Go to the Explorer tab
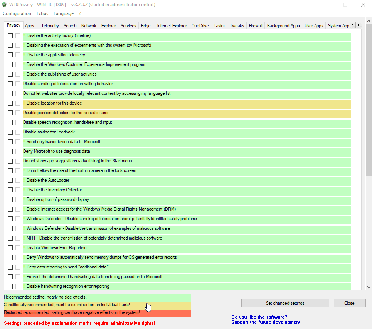372x329 pixels. click(x=109, y=26)
